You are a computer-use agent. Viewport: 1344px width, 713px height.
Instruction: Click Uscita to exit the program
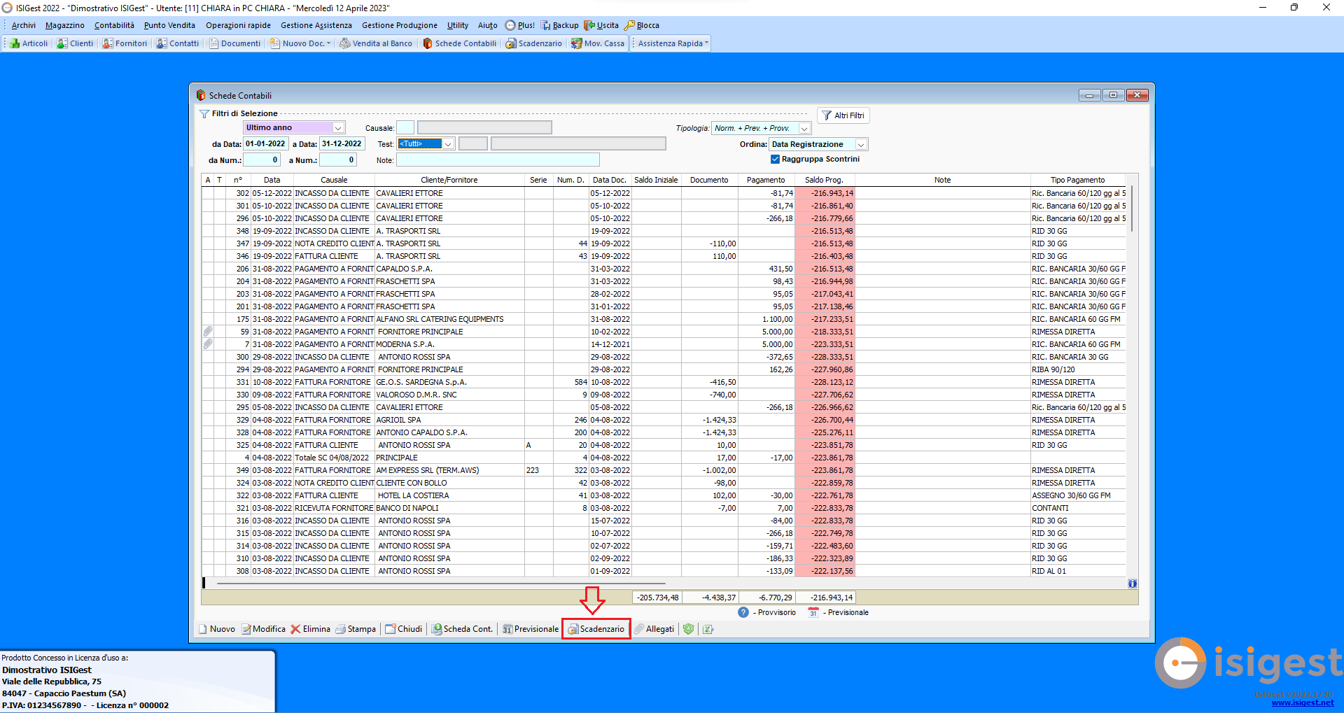602,25
